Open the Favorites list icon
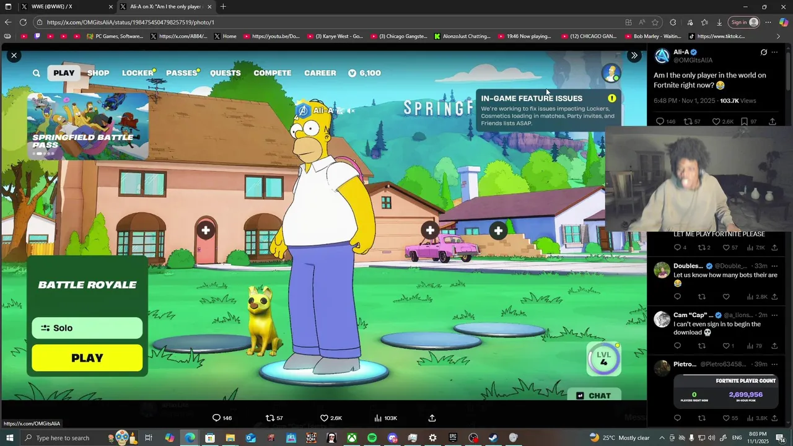Viewport: 793px width, 446px height. point(704,22)
